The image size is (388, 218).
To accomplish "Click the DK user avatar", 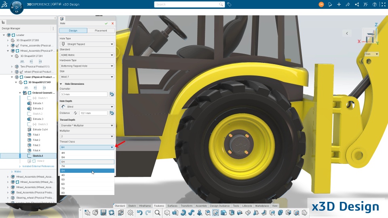I will pyautogui.click(x=321, y=4).
